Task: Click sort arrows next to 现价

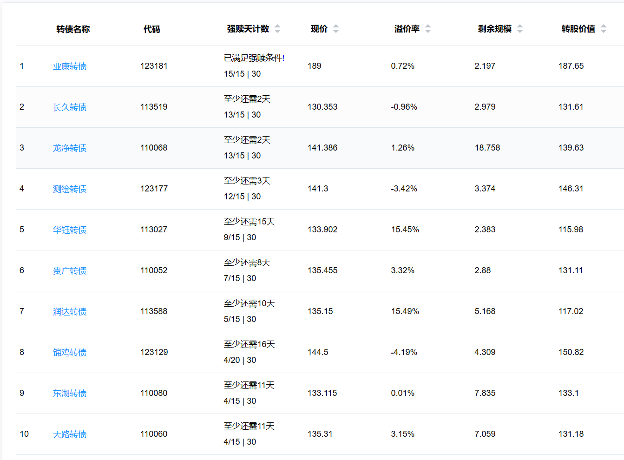Action: 336,29
